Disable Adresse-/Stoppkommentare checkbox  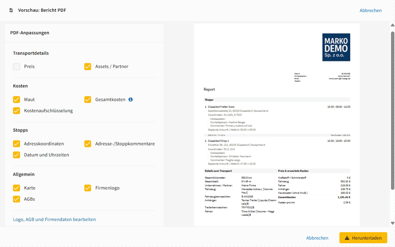(88, 144)
